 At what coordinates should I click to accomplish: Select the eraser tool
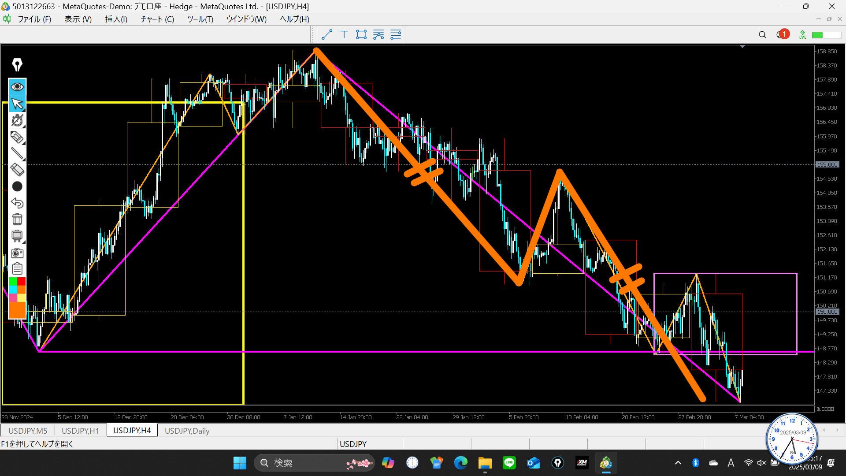pos(17,170)
